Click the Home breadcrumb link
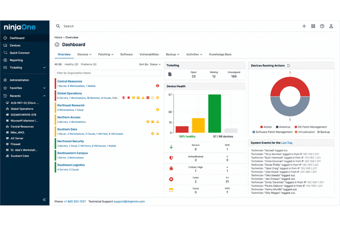This screenshot has width=340, height=226. coord(58,37)
